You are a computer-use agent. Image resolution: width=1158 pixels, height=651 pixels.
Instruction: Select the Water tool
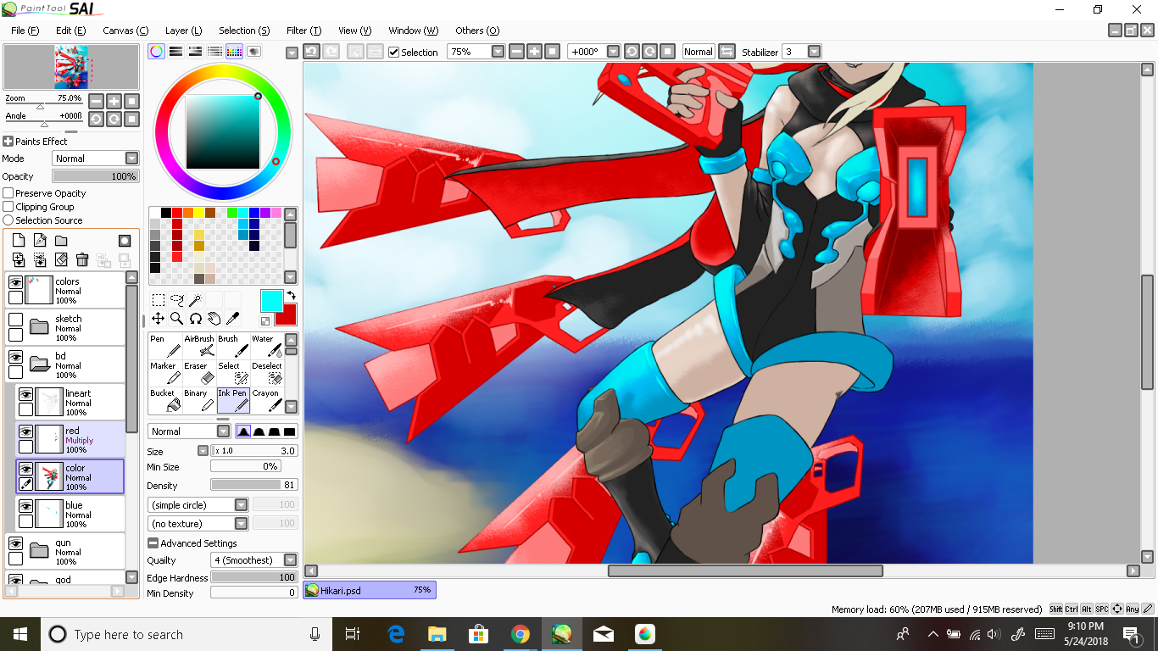[x=266, y=346]
